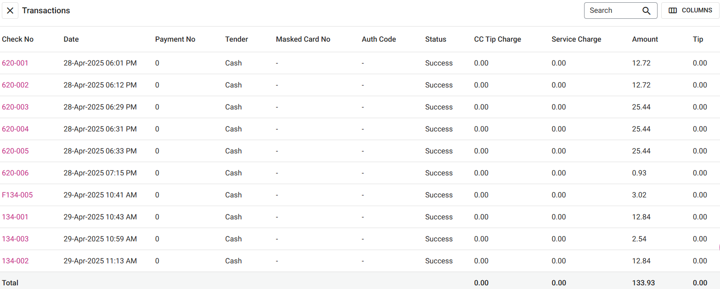Open check 620-002 link

tap(15, 85)
